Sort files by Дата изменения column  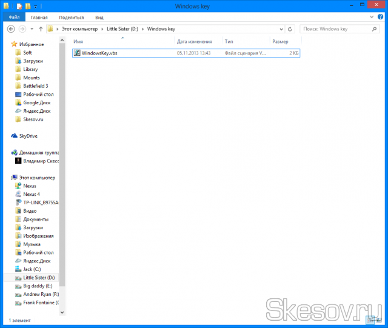pyautogui.click(x=194, y=42)
